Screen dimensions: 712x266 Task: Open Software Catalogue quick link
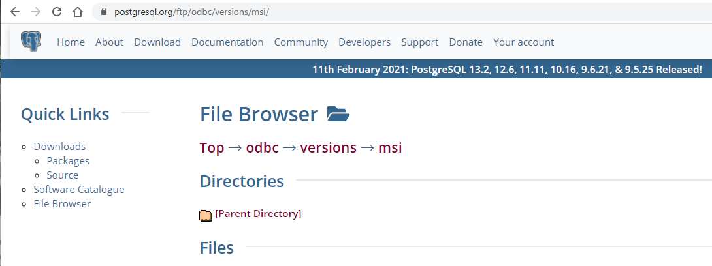[79, 189]
